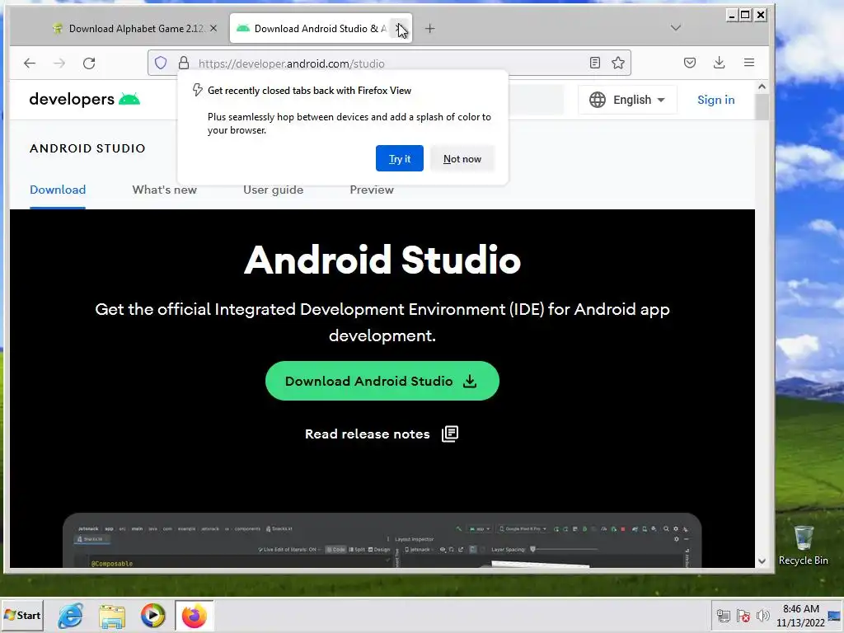The width and height of the screenshot is (844, 633).
Task: Open the Firefox hamburger application menu
Action: click(748, 63)
